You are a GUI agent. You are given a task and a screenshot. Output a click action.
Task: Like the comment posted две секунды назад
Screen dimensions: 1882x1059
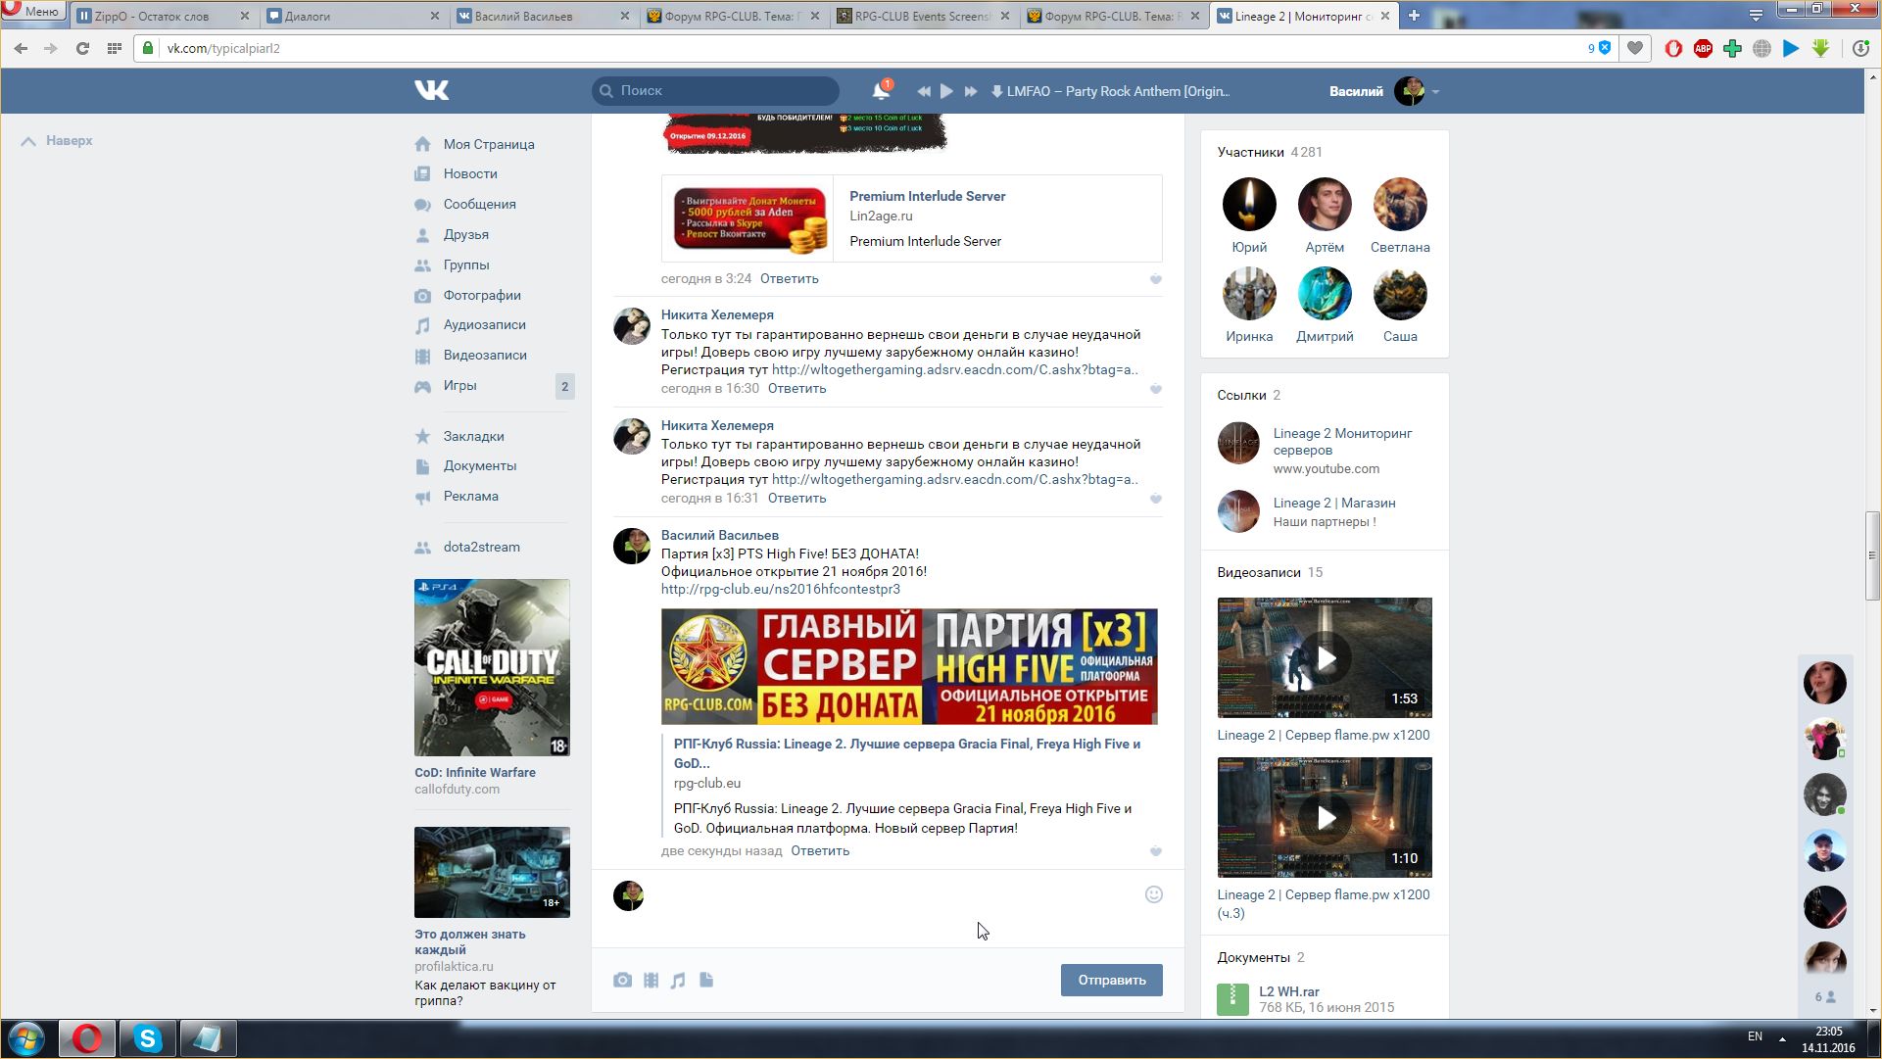1155,851
